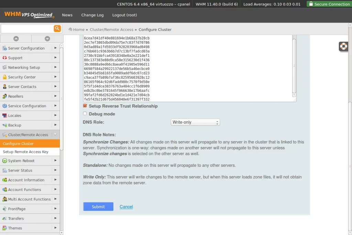
Task: Click the Account Information icon
Action: [4, 180]
